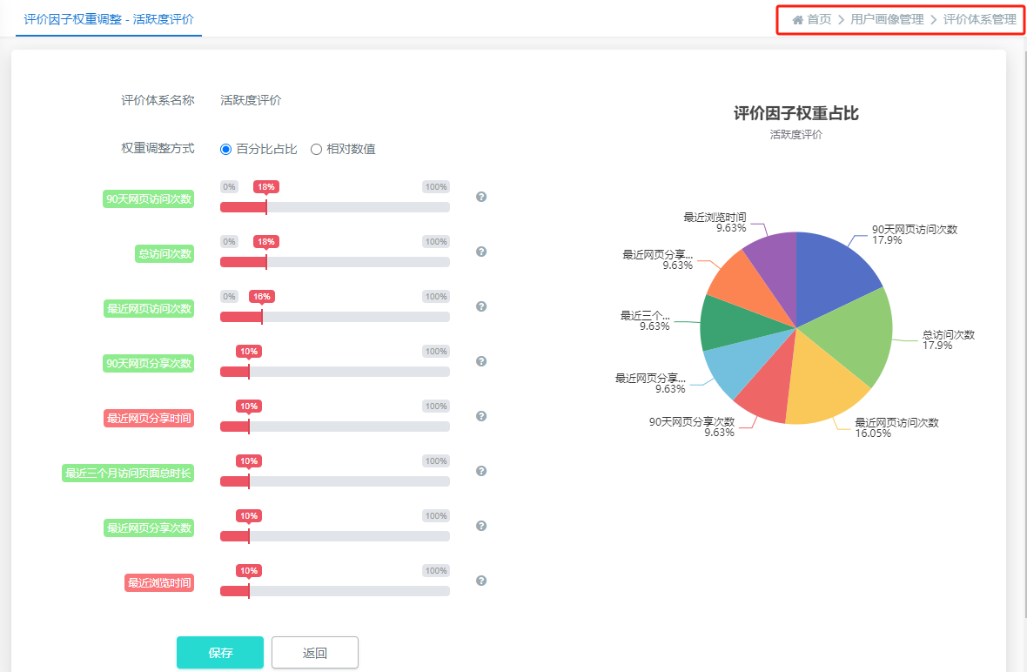Click the green 90天网页分享次数 tag
Viewport: 1027px width, 672px height.
coord(149,364)
